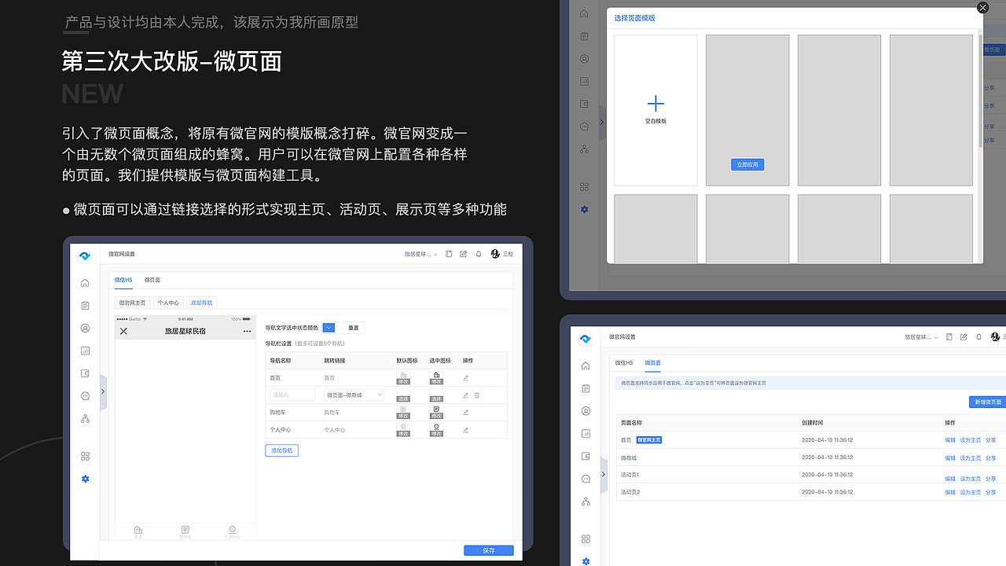Open the settings gear at sidebar bottom
1006x566 pixels.
[x=85, y=479]
